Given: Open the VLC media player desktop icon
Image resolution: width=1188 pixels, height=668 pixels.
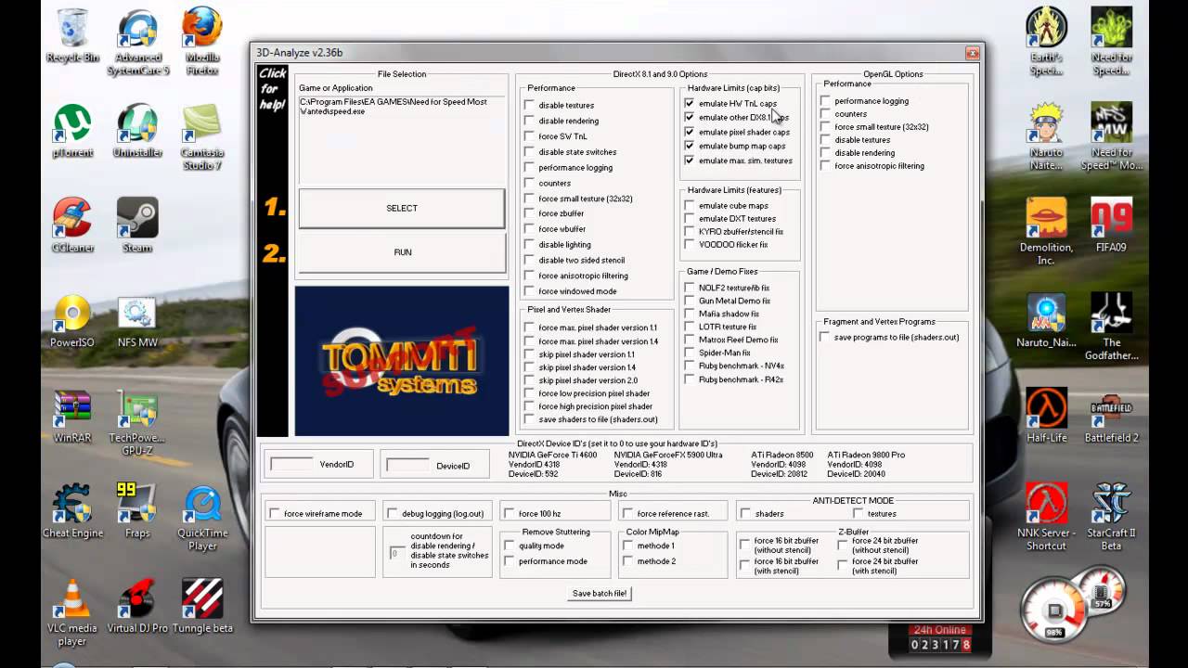Looking at the screenshot, I should coord(72,612).
